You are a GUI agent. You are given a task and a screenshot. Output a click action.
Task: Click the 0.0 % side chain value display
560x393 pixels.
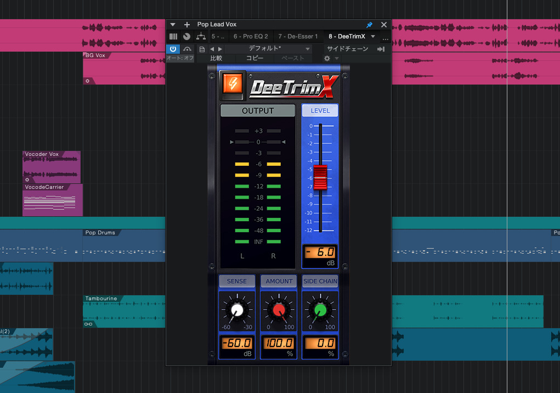(x=320, y=343)
